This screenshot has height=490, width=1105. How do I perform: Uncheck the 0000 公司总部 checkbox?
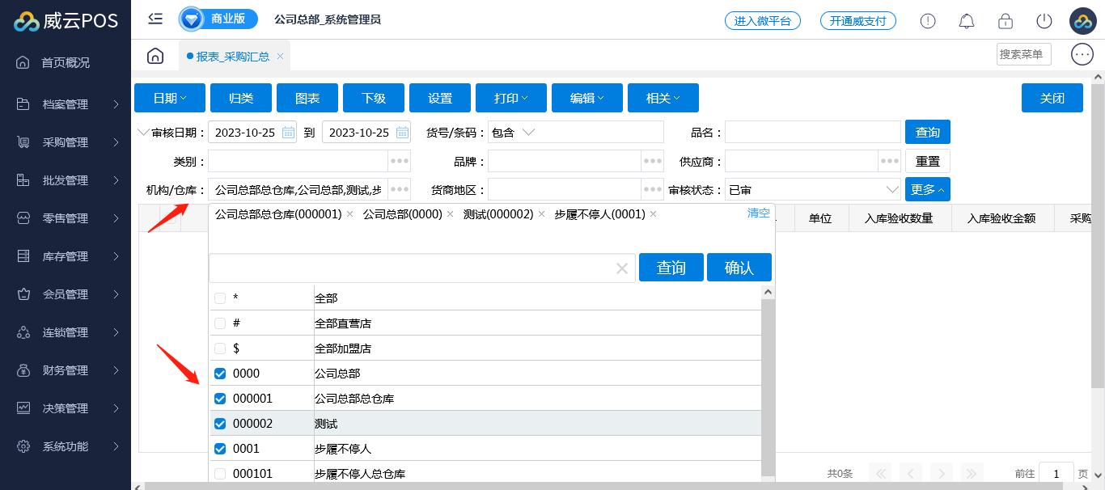(x=220, y=374)
